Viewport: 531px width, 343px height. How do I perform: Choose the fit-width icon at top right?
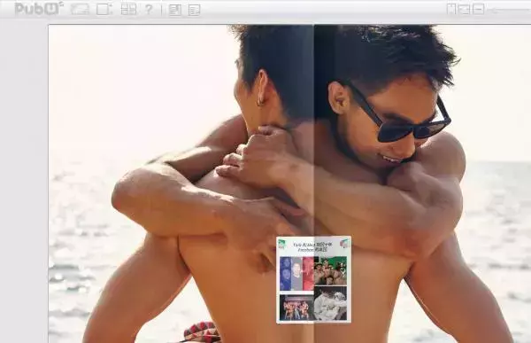[x=465, y=9]
